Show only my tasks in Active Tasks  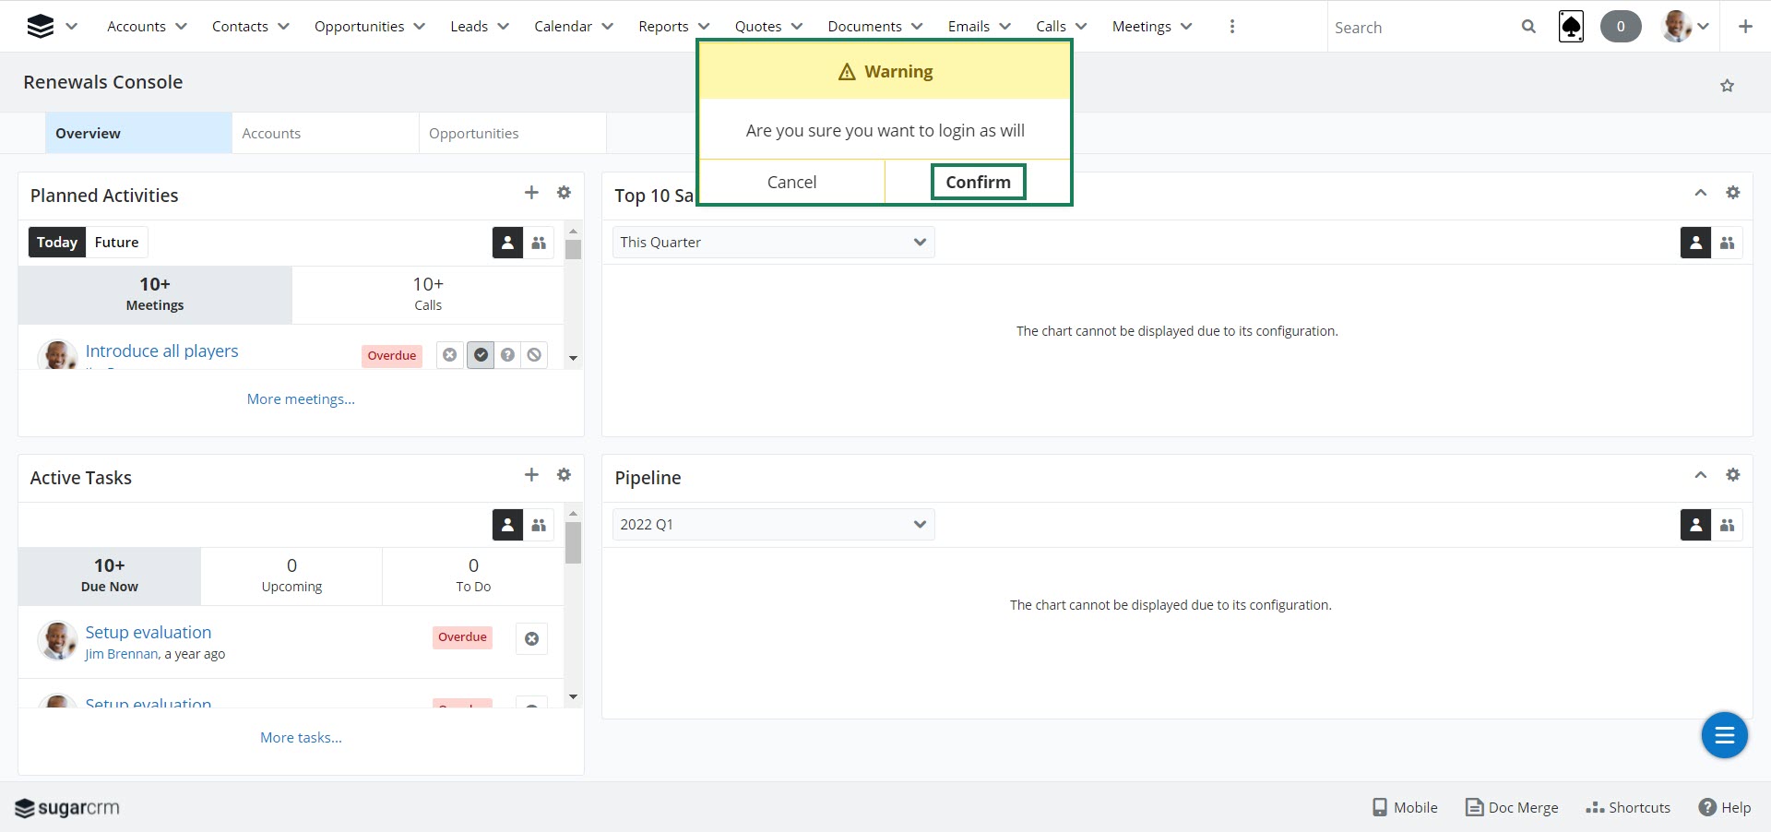(x=507, y=525)
